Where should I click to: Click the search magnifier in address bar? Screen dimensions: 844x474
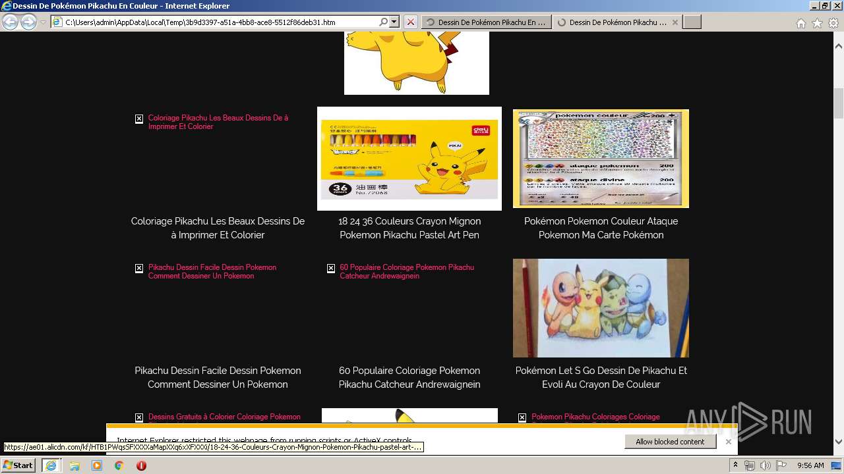point(384,22)
